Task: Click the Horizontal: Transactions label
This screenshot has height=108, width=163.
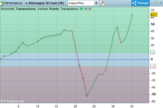Action: click(18, 9)
